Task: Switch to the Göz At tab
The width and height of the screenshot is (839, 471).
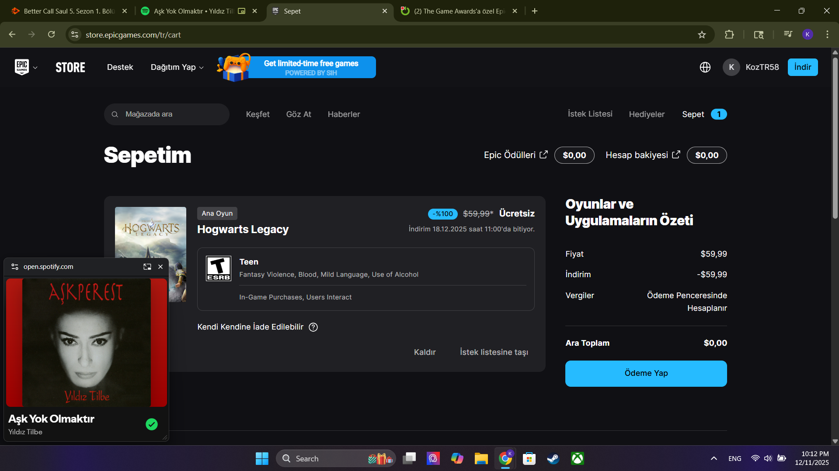Action: pyautogui.click(x=299, y=114)
